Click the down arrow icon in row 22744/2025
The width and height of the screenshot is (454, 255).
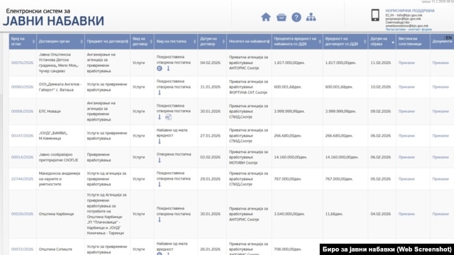pos(159,184)
